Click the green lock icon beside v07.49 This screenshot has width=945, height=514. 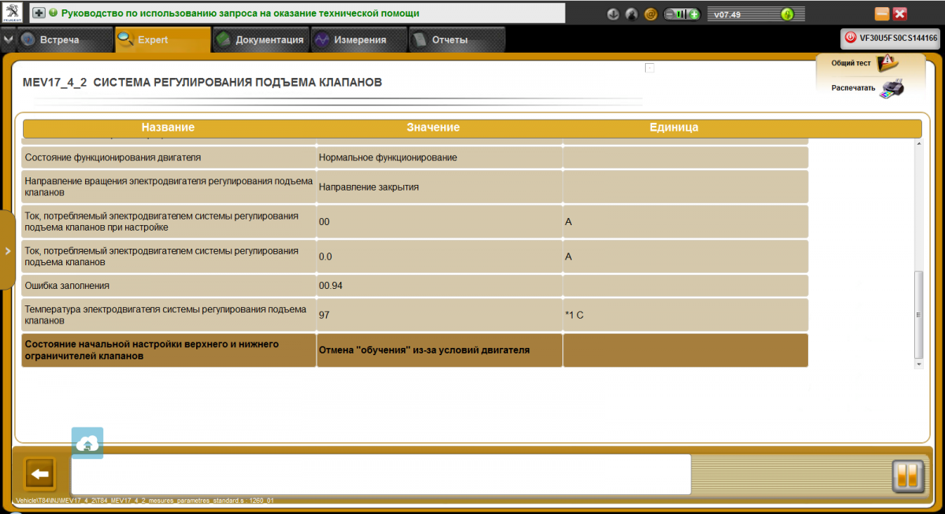tap(787, 14)
